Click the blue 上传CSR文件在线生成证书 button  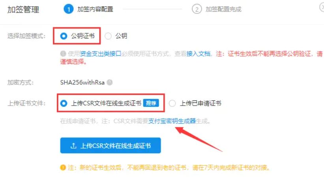(110, 146)
